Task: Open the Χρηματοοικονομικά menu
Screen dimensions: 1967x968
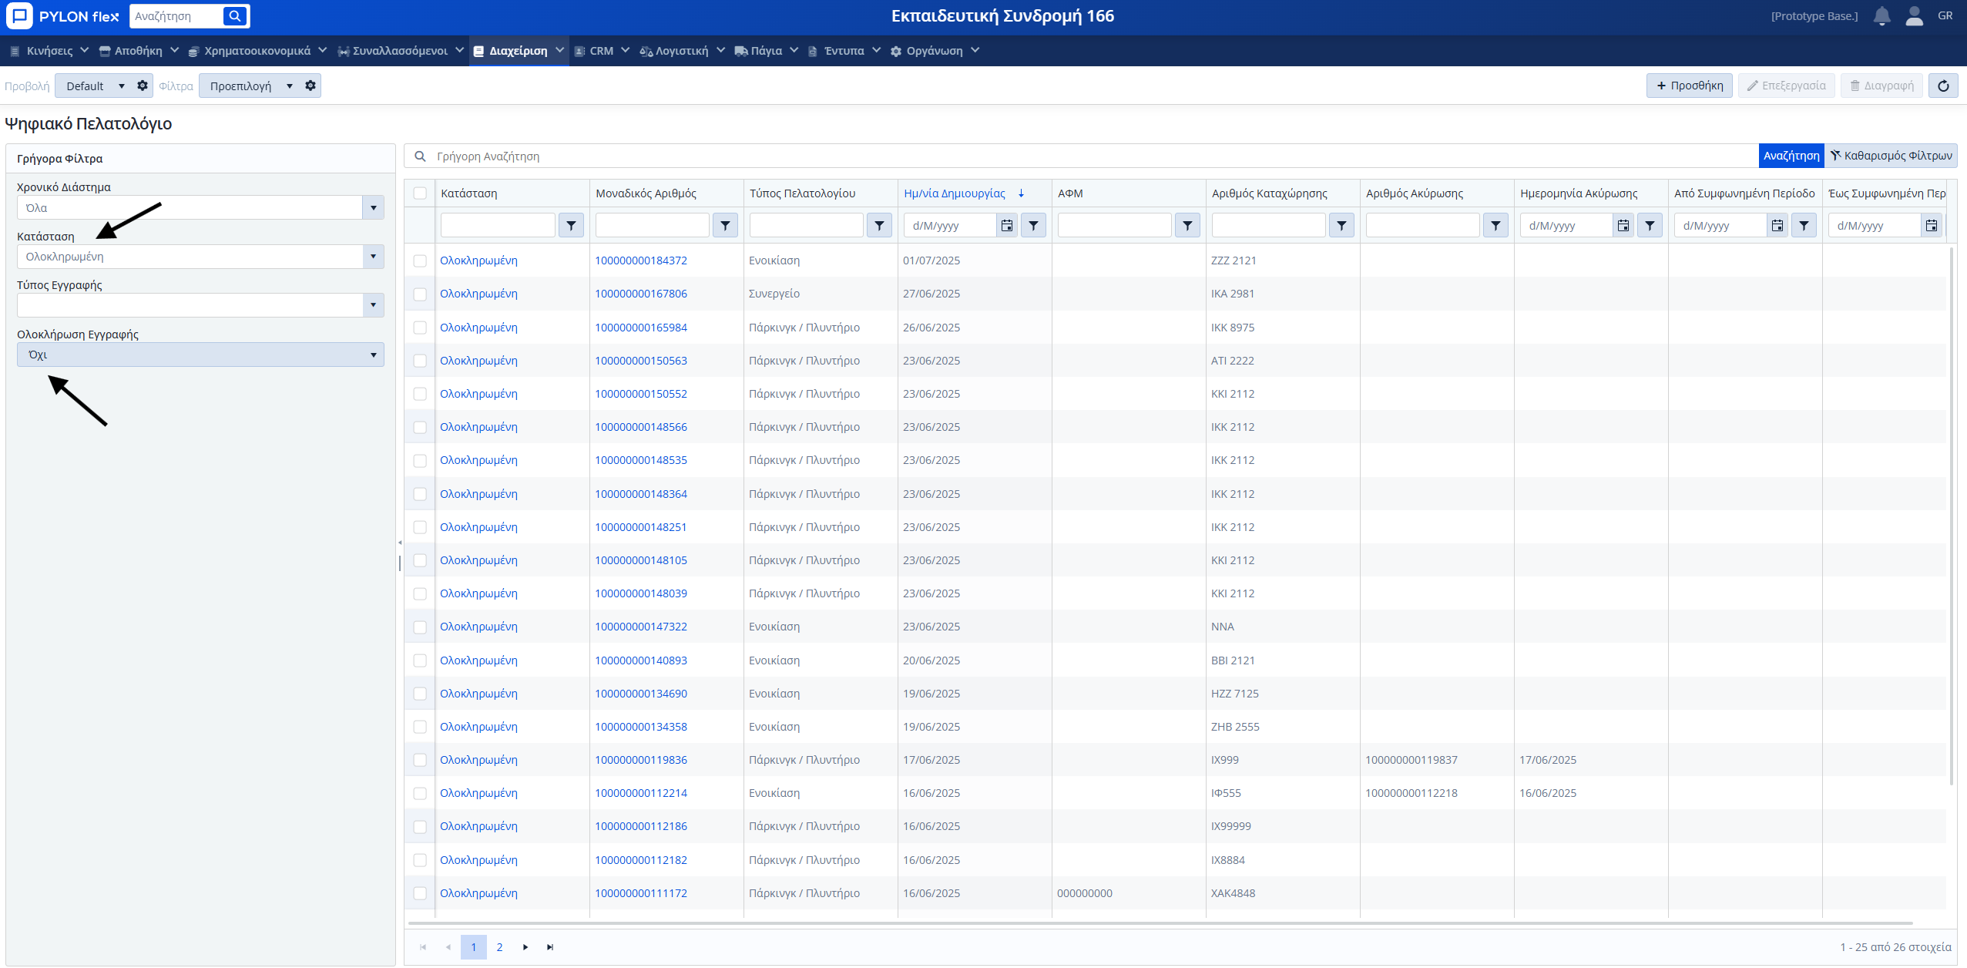Action: pyautogui.click(x=257, y=51)
